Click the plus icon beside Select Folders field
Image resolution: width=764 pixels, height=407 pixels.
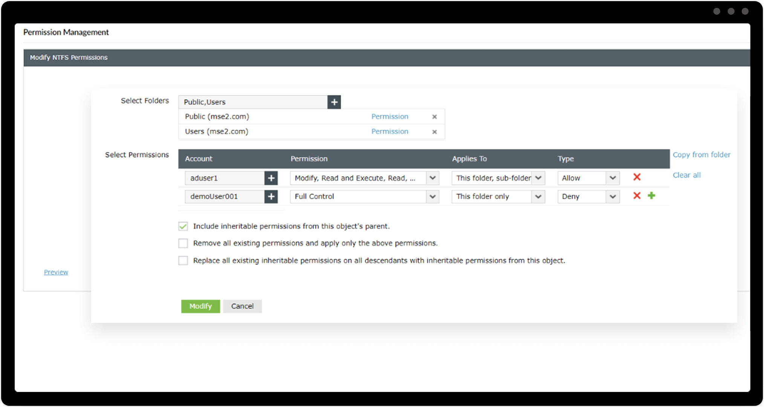click(x=334, y=102)
